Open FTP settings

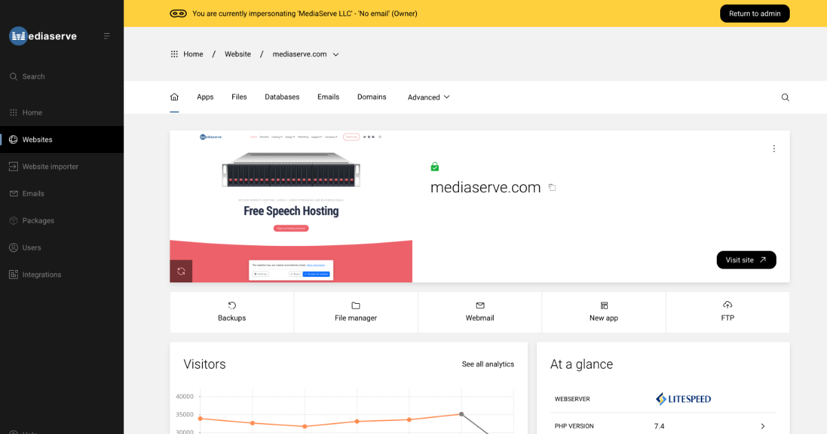[727, 312]
